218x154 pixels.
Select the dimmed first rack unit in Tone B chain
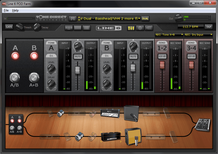pos(50,137)
